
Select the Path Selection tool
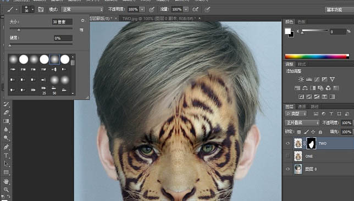pyautogui.click(x=6, y=164)
